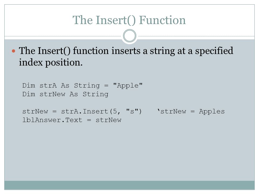Click the orange bullet point marker
The height and width of the screenshot is (194, 259).
[13, 51]
